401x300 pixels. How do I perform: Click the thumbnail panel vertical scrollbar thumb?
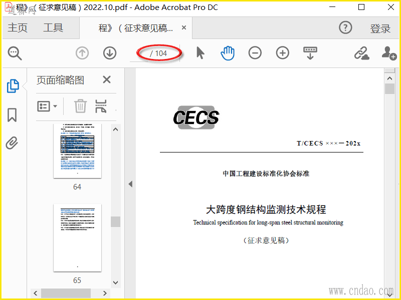click(116, 221)
